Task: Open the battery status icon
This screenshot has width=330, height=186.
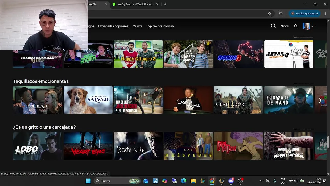Action: click(x=302, y=181)
